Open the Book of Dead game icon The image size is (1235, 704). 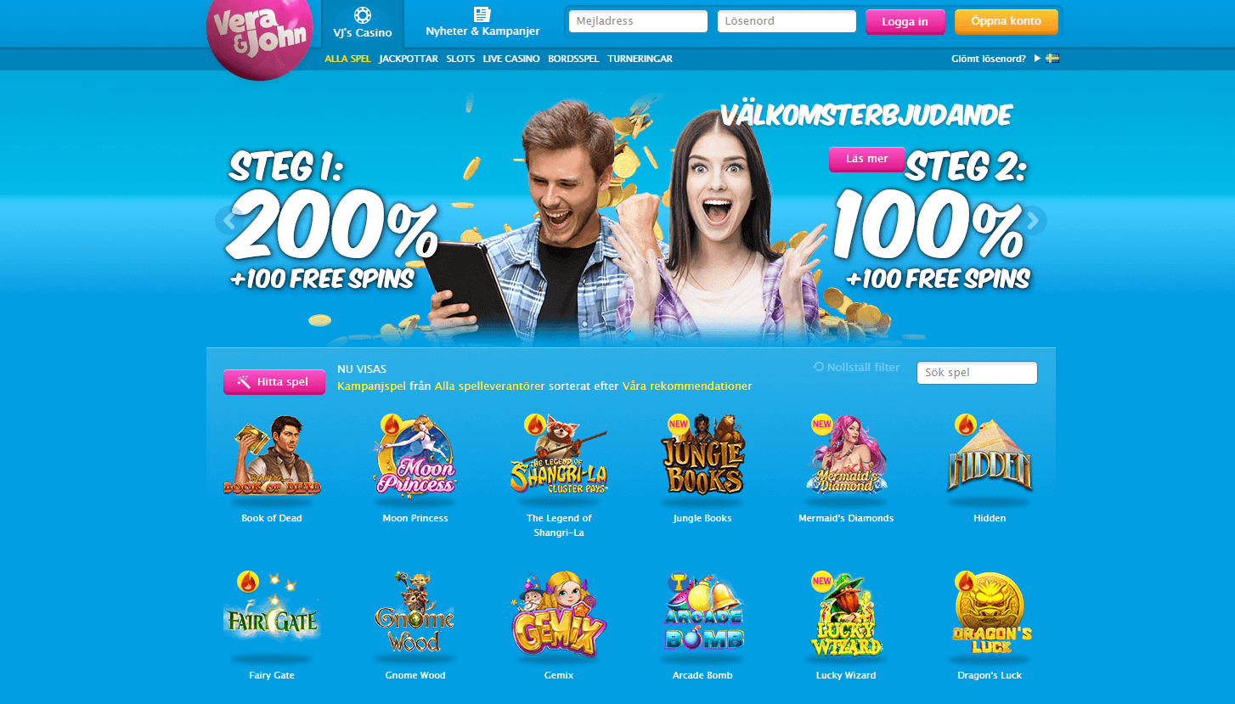tap(272, 456)
